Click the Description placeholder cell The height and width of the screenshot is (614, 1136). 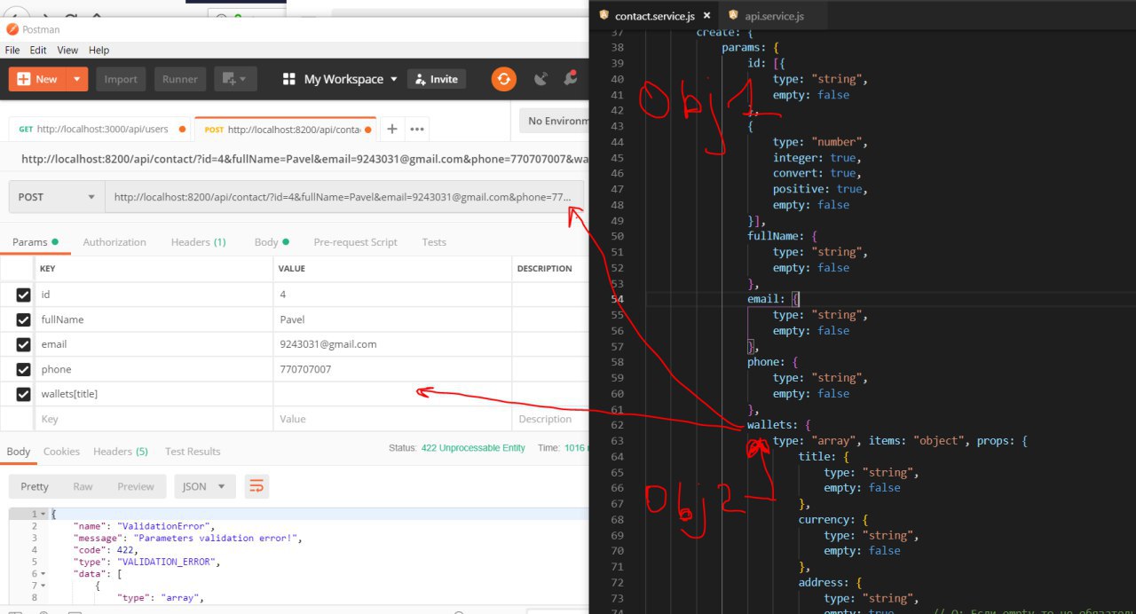[x=549, y=419]
